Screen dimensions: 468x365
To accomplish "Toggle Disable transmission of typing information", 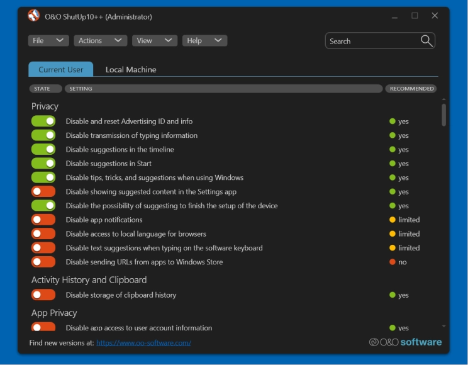I will [43, 135].
